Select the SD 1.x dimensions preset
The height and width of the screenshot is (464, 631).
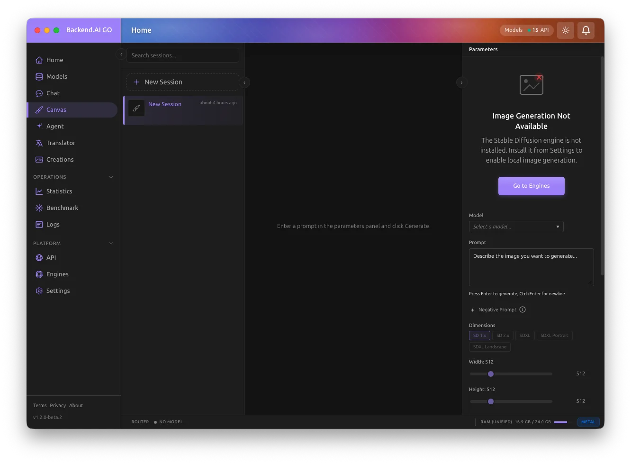479,336
